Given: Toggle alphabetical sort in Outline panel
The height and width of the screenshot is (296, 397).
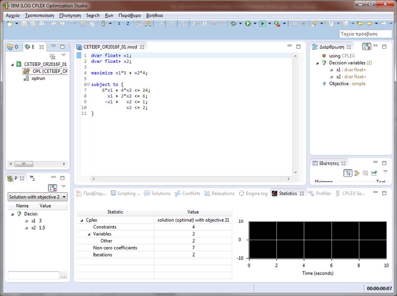Looking at the screenshot, I should click(x=367, y=47).
